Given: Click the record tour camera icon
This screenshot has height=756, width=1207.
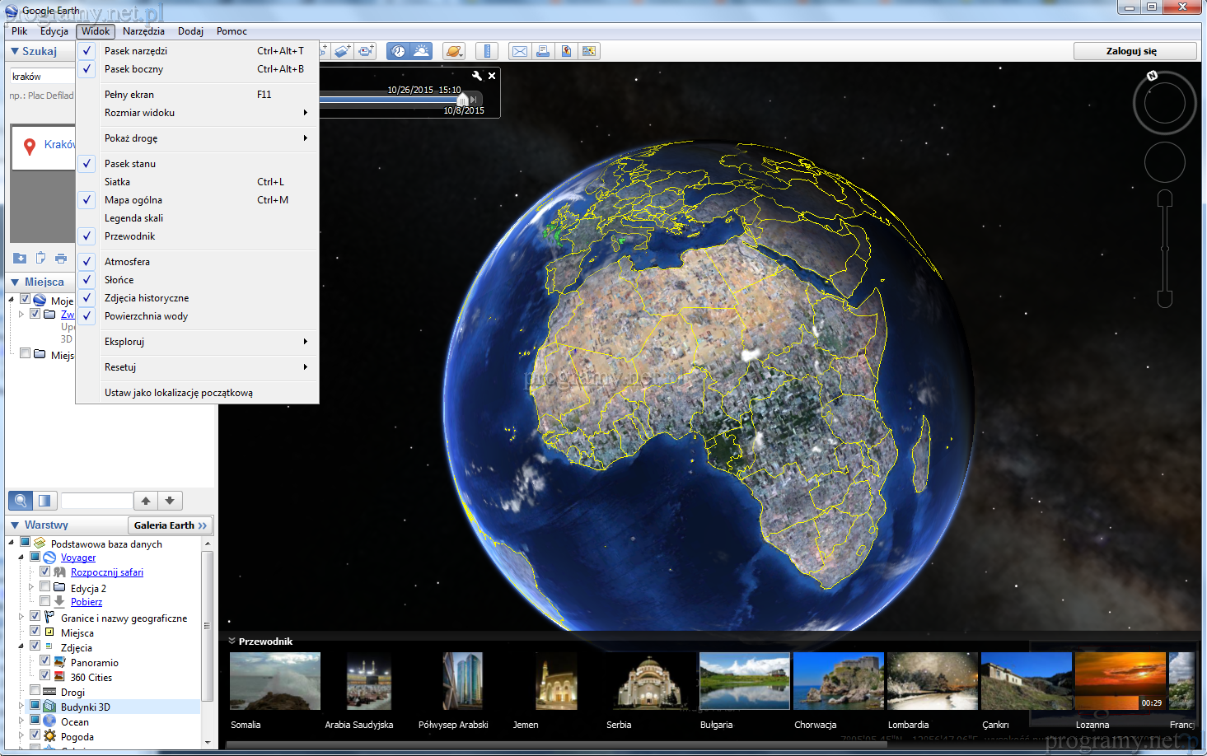Looking at the screenshot, I should (x=366, y=51).
